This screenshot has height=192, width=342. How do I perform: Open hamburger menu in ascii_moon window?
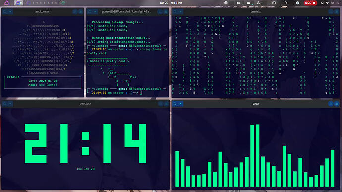pos(80,12)
